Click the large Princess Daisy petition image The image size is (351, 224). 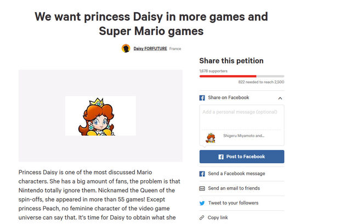(x=100, y=116)
